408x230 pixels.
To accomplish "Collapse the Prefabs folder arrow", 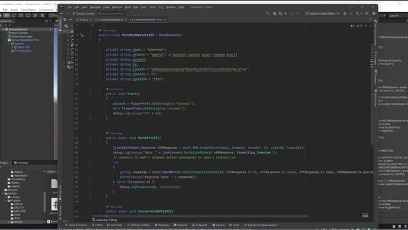I will coord(6,201).
